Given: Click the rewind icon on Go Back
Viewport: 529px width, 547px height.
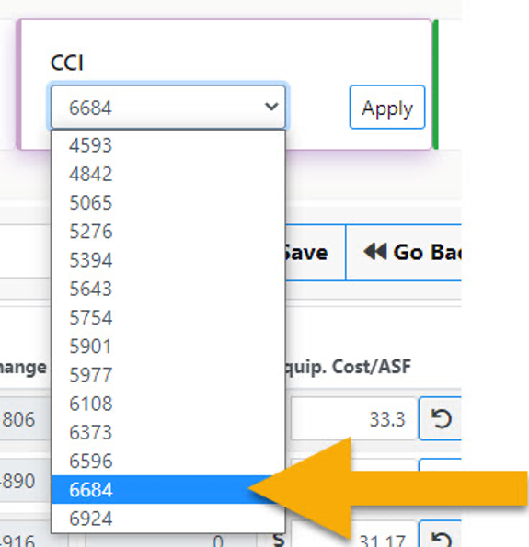Looking at the screenshot, I should point(375,252).
